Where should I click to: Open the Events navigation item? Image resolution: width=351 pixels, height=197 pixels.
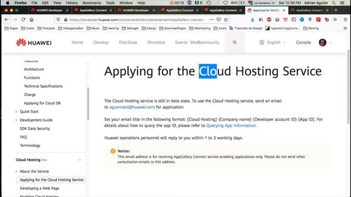click(181, 43)
